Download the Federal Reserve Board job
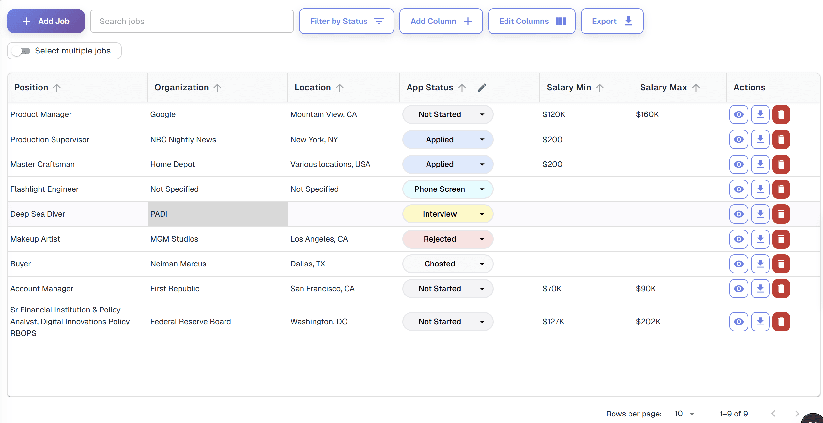 click(x=760, y=322)
